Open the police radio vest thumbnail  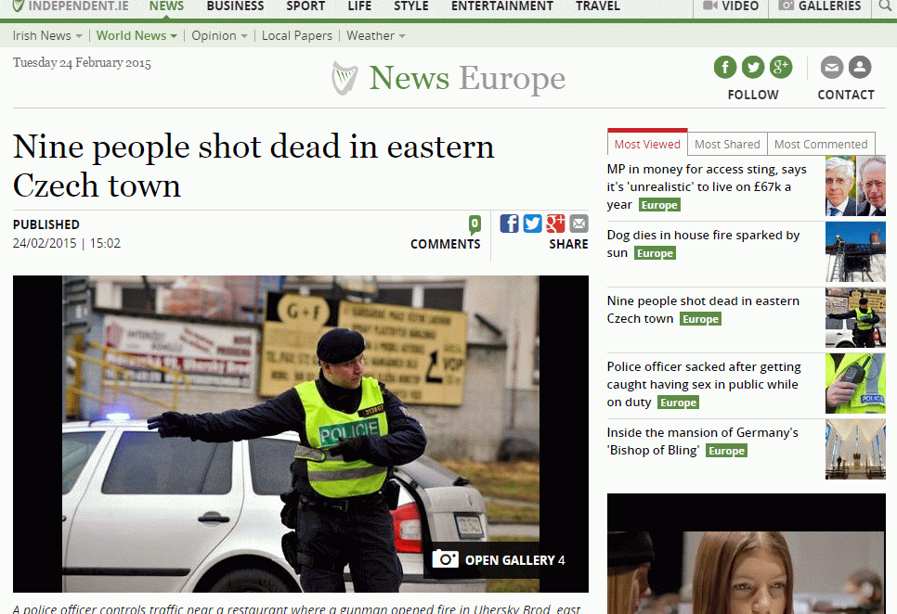click(x=855, y=383)
